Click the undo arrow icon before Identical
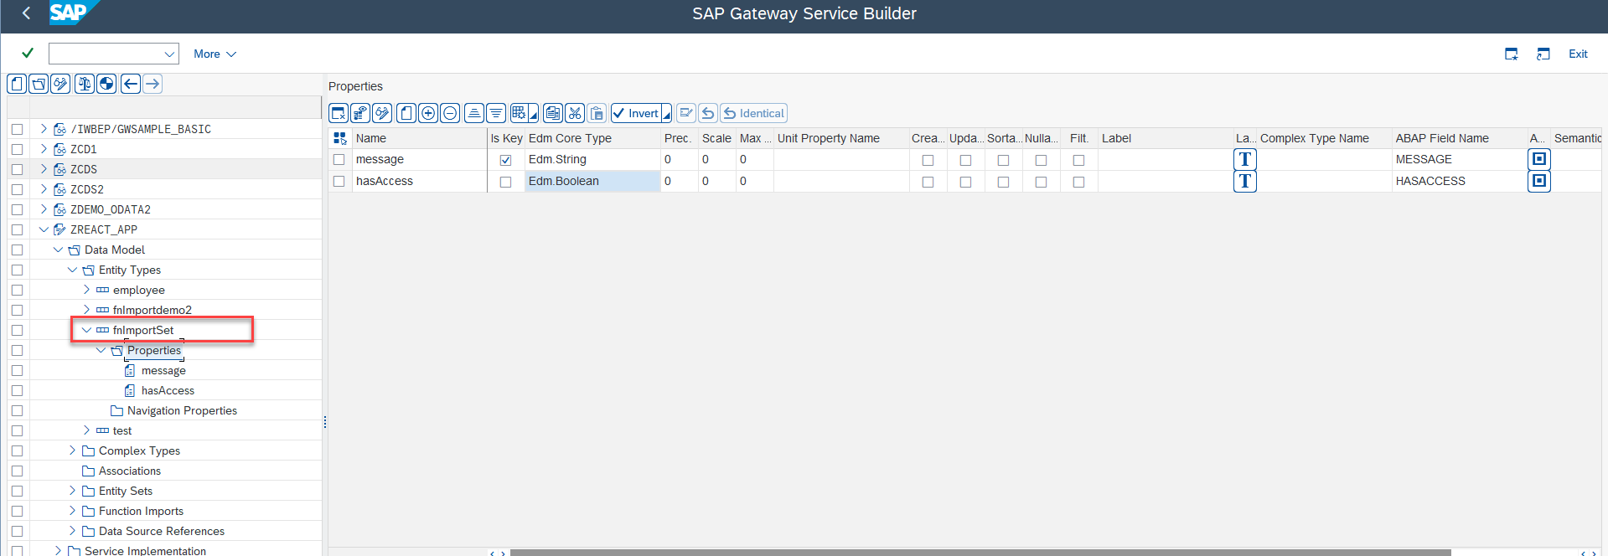The image size is (1608, 556). tap(708, 113)
